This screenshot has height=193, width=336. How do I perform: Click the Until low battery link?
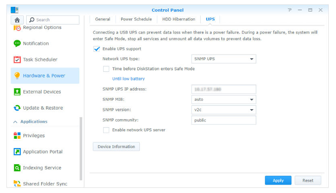129,79
